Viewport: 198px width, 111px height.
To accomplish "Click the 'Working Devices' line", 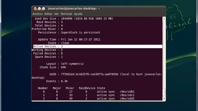I will 47,50.
